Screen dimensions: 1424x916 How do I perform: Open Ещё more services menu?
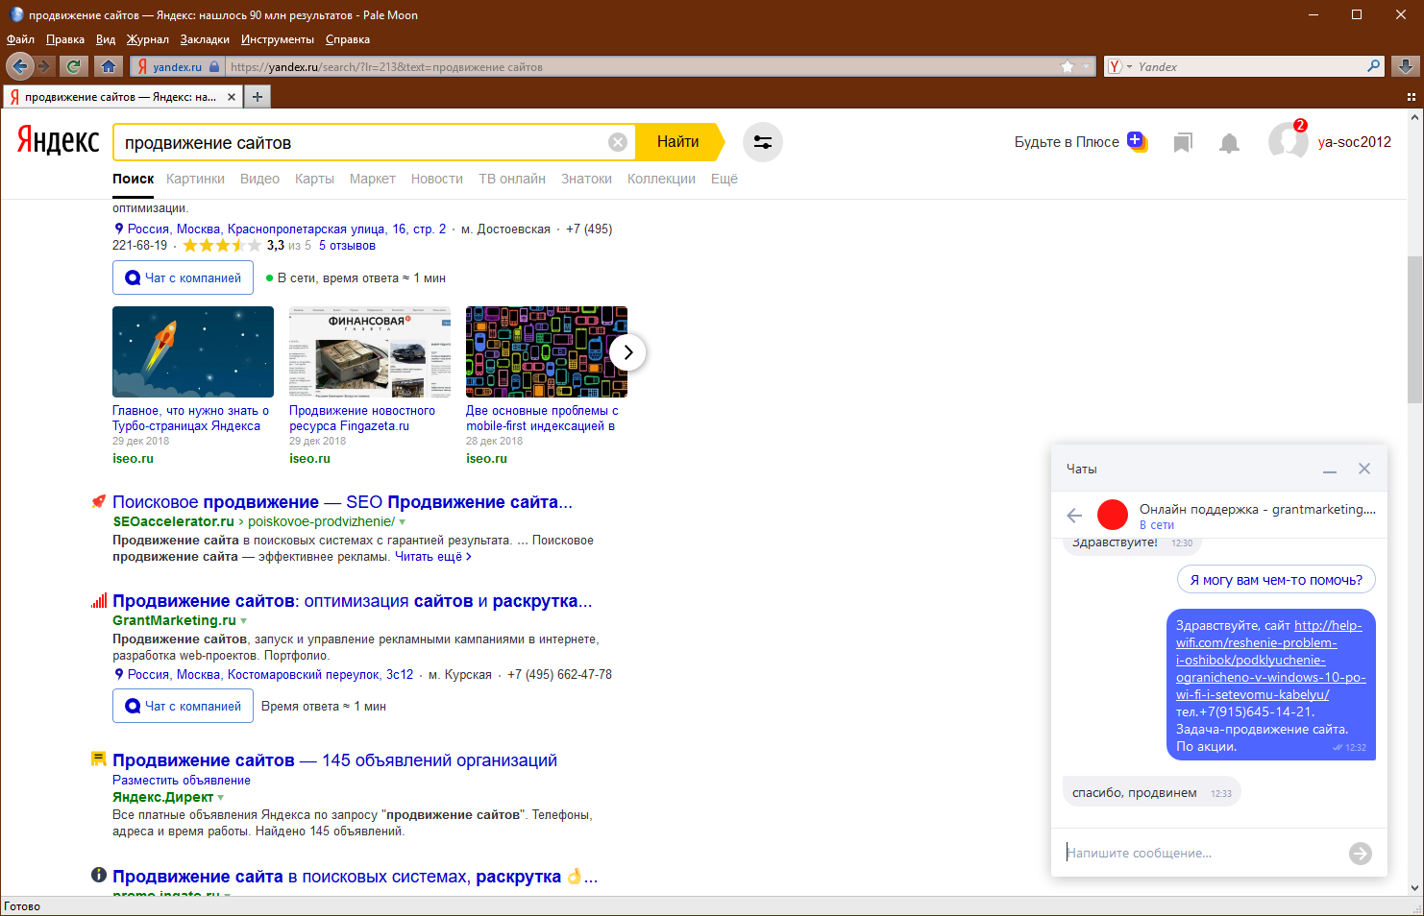[724, 179]
